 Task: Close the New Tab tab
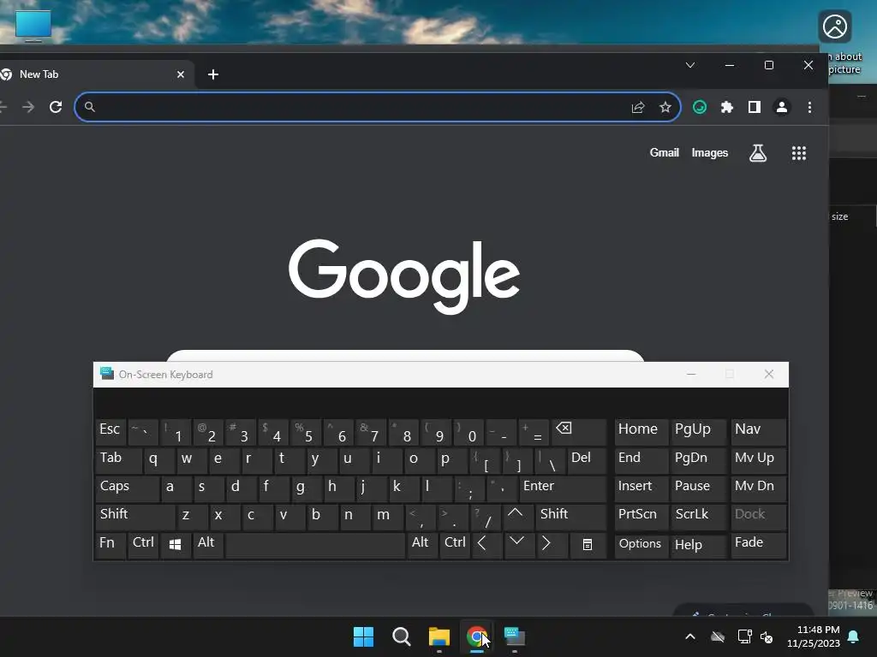click(x=181, y=74)
